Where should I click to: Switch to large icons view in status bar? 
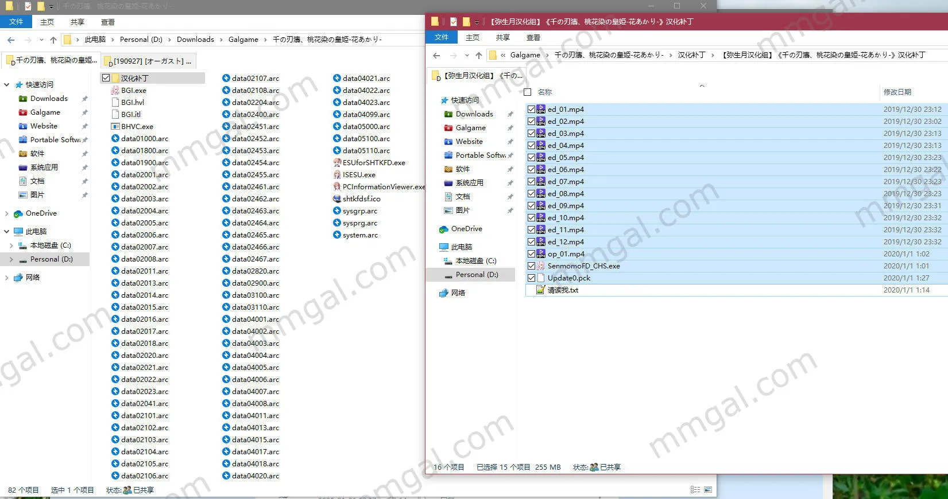[708, 490]
